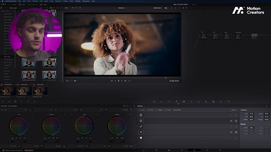Reset the Gain color wheel
This screenshot has width=271, height=152.
pos(98,114)
